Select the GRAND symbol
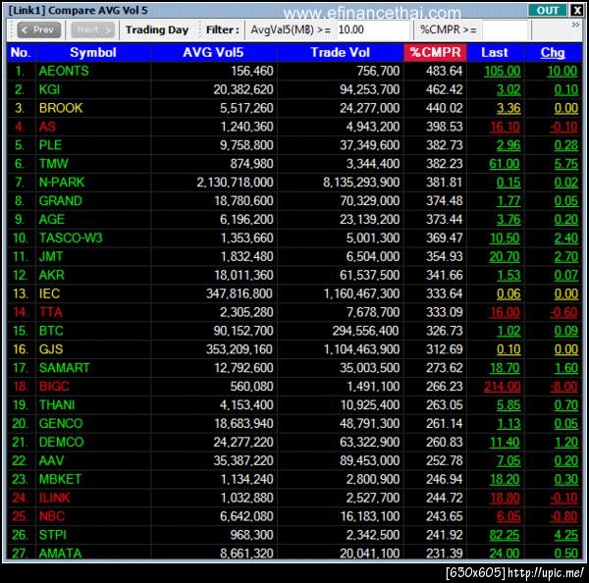This screenshot has width=589, height=583. pos(61,200)
